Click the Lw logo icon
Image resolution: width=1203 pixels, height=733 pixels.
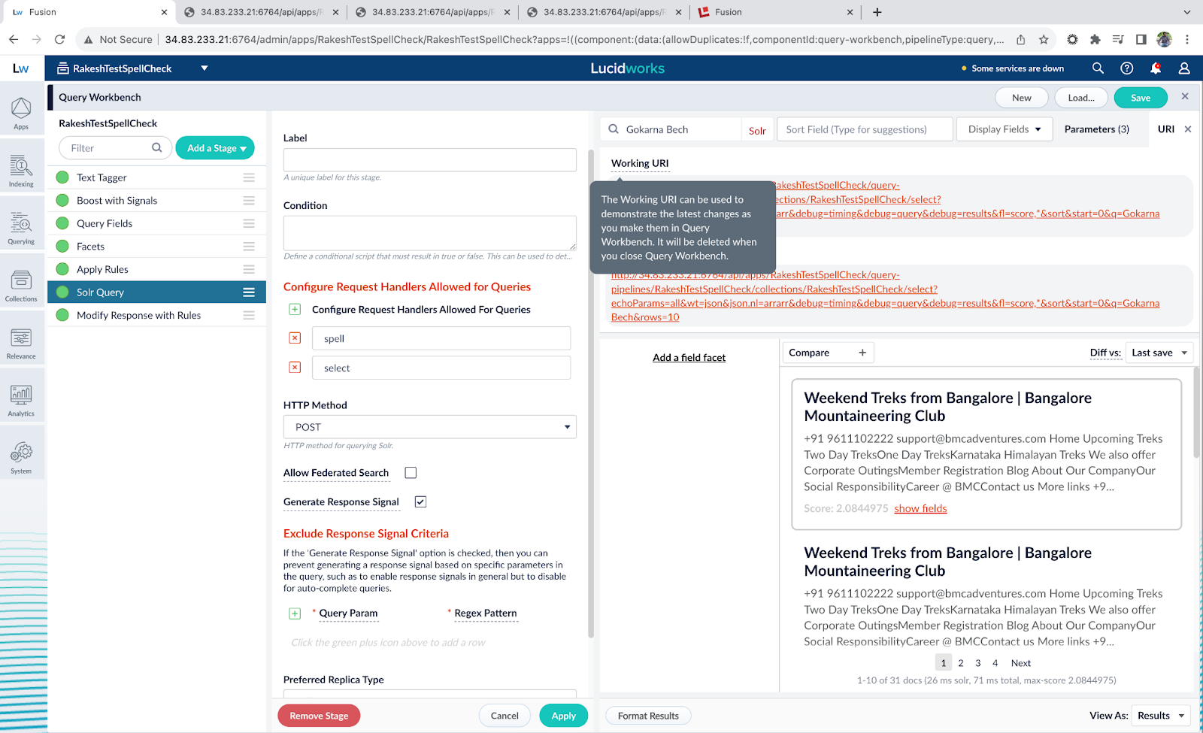point(21,68)
